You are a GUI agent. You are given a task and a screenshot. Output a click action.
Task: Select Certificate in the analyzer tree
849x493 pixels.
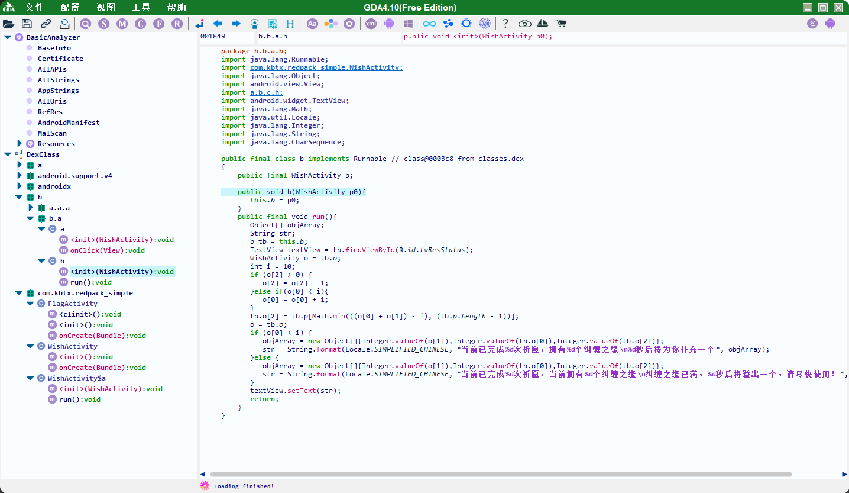click(x=60, y=59)
